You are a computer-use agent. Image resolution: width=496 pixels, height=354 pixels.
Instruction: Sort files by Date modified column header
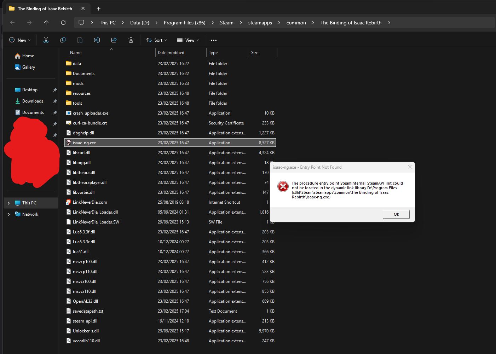click(x=171, y=53)
